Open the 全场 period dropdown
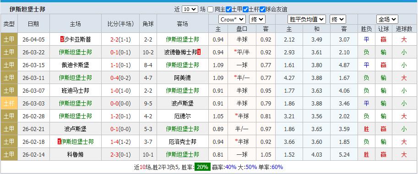The image size is (418, 174). pyautogui.click(x=387, y=20)
